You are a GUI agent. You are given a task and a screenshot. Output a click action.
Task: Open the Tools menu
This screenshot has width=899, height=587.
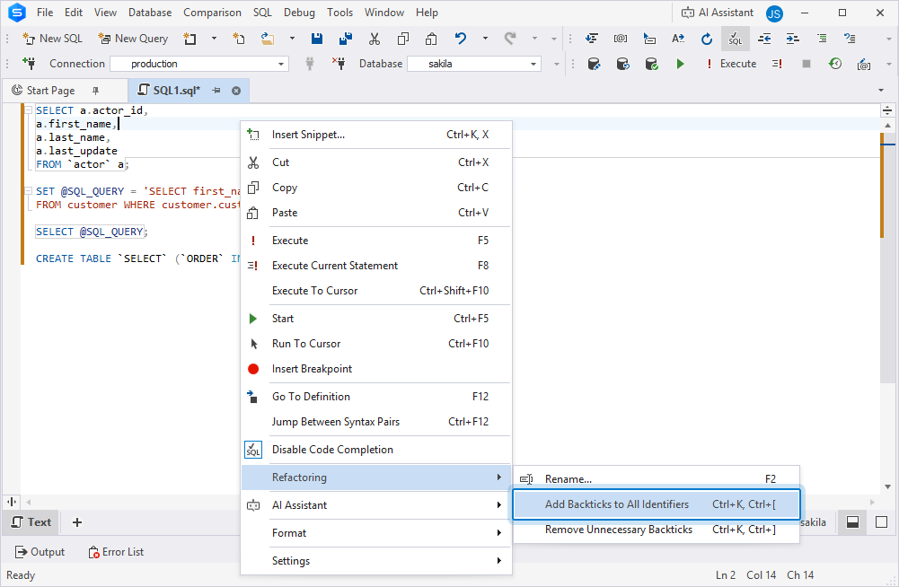[340, 12]
